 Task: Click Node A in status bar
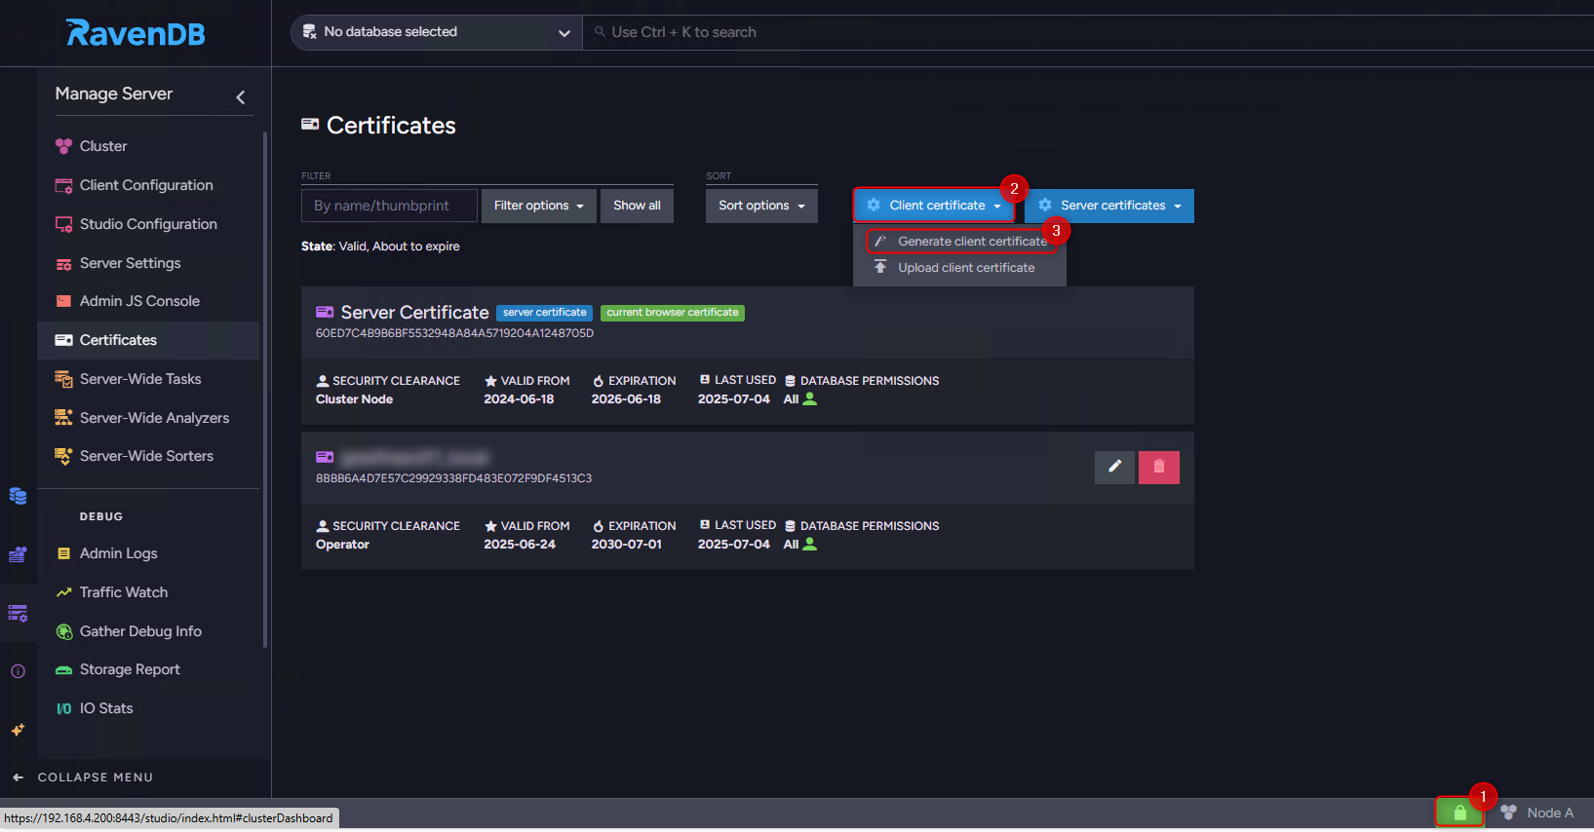click(x=1537, y=813)
